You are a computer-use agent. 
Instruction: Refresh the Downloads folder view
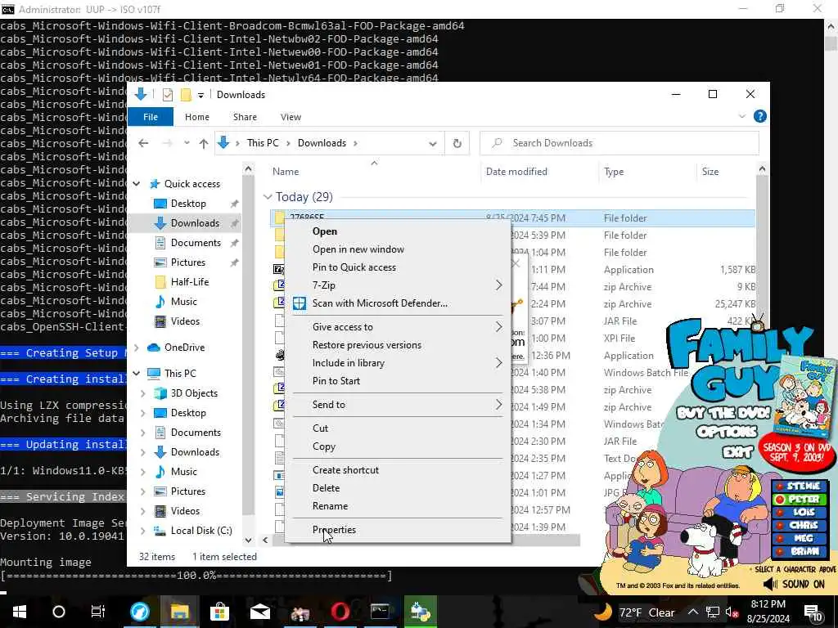457,143
